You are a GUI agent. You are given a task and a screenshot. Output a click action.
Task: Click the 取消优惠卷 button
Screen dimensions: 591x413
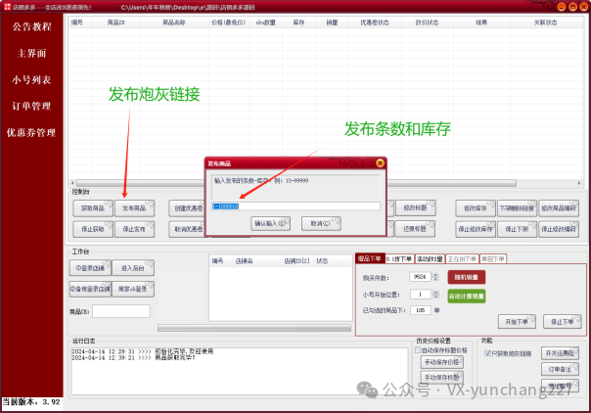click(187, 229)
